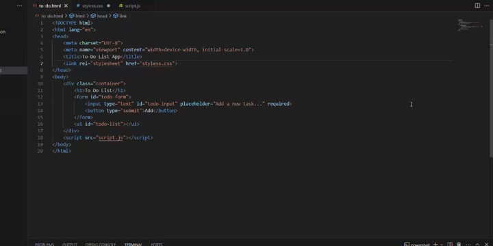Click the closing /div tag

(x=71, y=131)
